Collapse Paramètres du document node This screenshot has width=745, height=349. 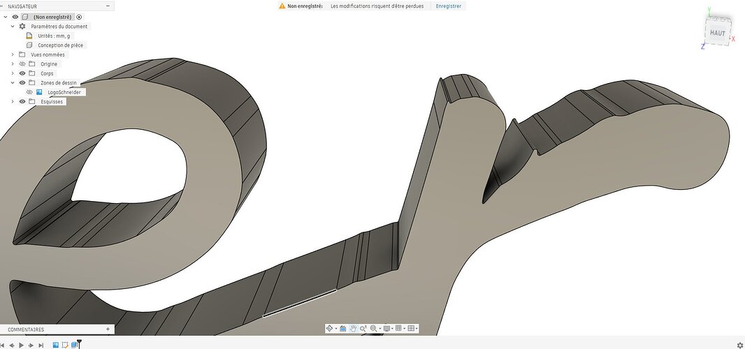click(13, 27)
